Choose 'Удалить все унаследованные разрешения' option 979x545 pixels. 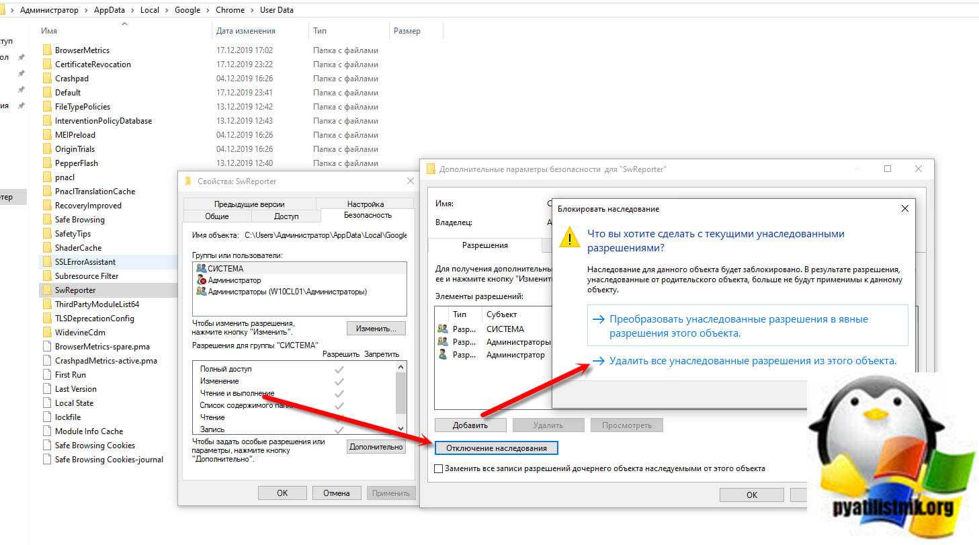point(747,361)
